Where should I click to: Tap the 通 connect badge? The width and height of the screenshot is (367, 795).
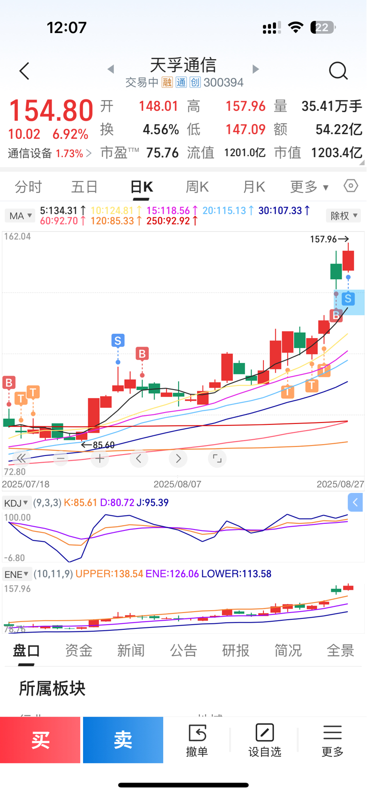click(181, 83)
